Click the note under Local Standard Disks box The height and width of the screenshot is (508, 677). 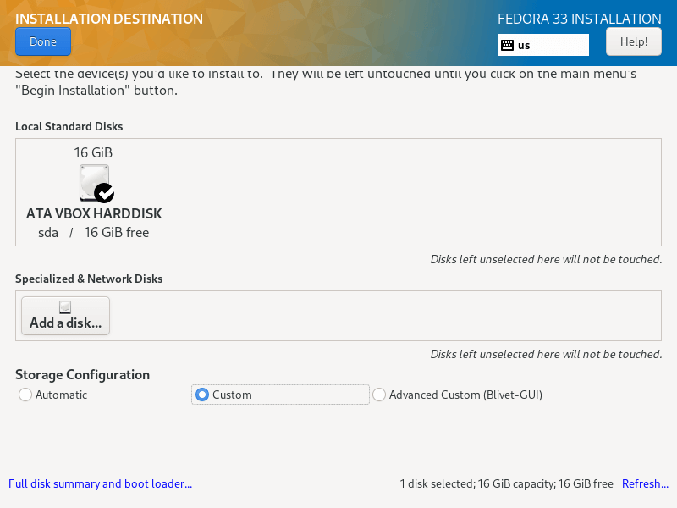[x=546, y=259]
